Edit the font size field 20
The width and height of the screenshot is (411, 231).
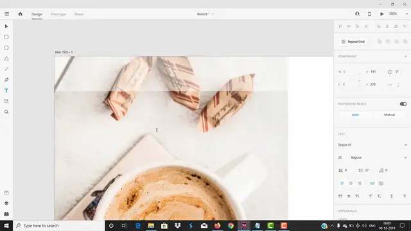coord(340,158)
